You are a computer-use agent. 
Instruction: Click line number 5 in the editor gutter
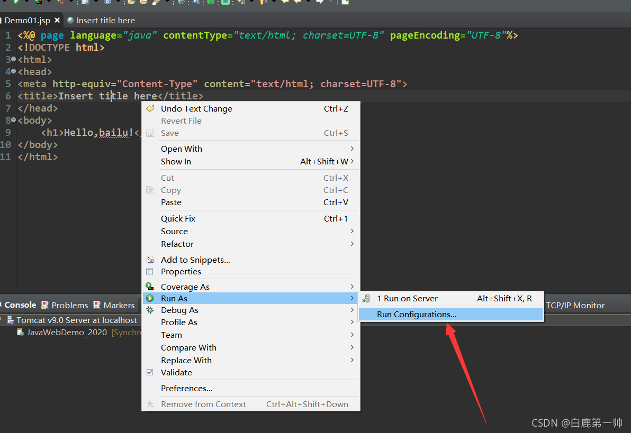pos(8,84)
